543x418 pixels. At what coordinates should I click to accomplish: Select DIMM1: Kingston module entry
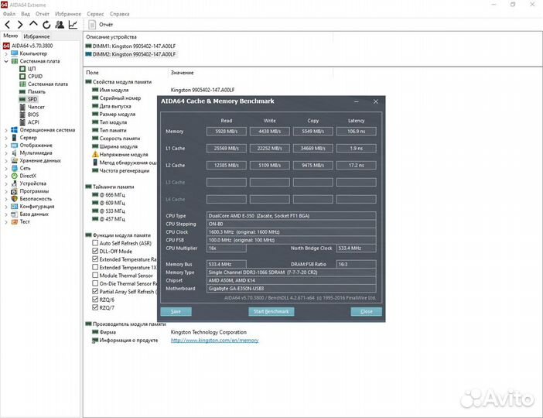[134, 46]
